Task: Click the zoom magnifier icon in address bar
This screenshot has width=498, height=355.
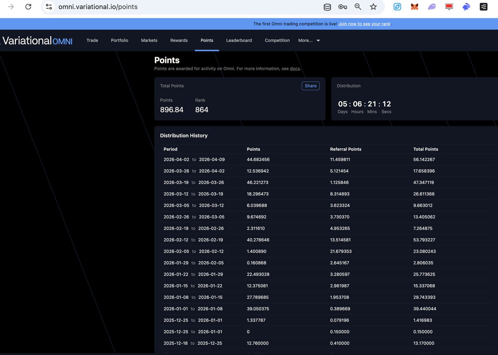Action: (358, 7)
